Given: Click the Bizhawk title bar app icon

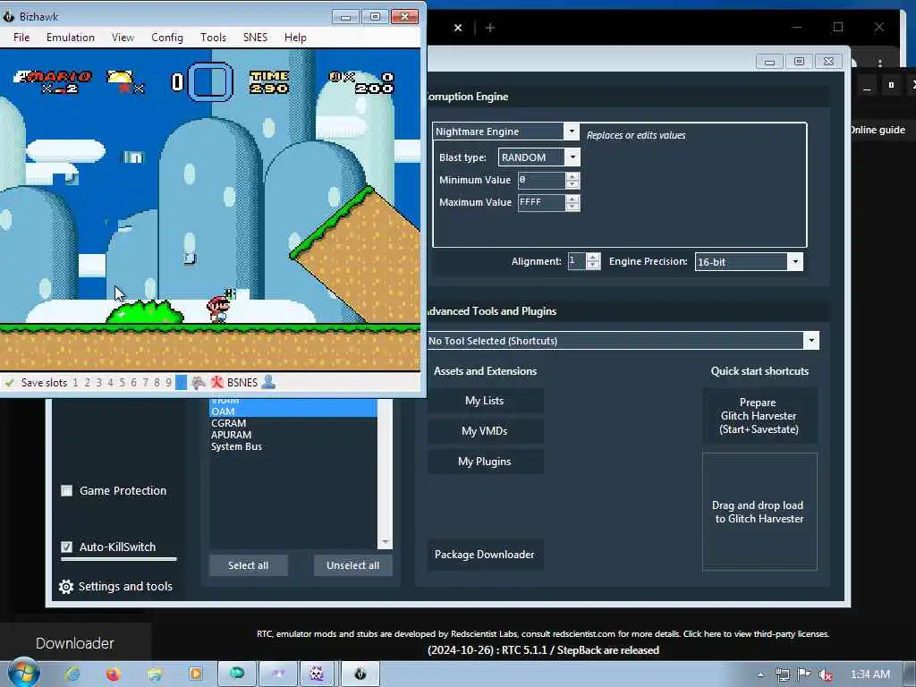Looking at the screenshot, I should click(x=9, y=16).
